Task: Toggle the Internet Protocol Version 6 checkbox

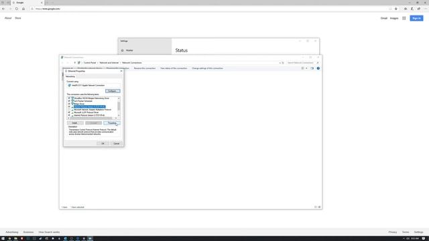Action: tap(69, 115)
